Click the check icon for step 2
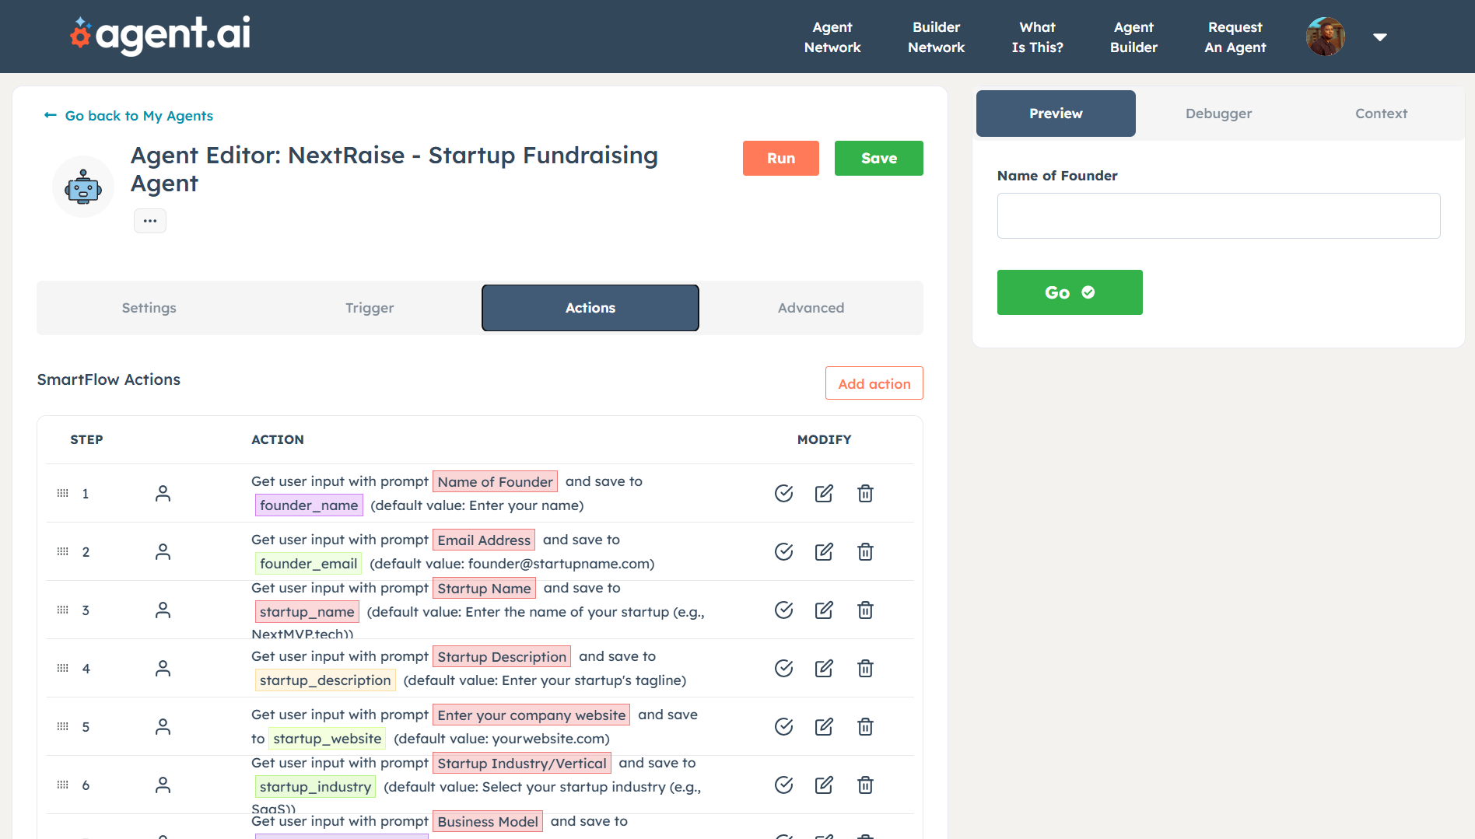1475x839 pixels. 783,552
